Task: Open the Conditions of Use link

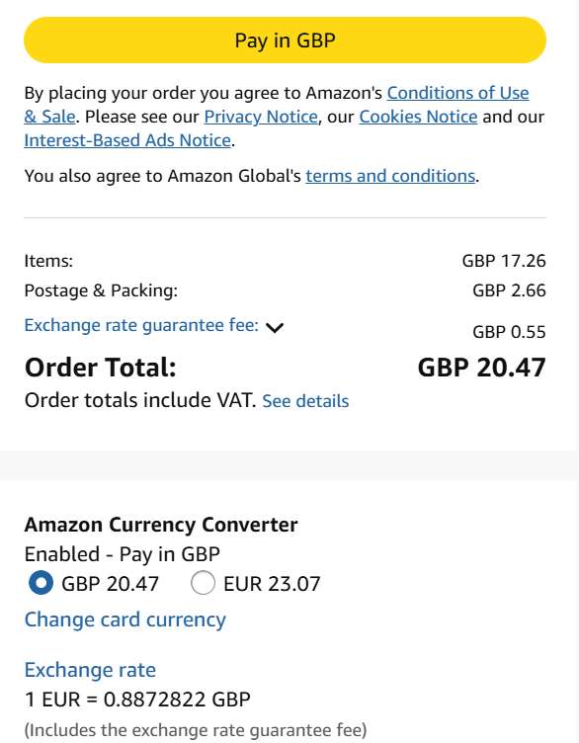Action: [457, 93]
